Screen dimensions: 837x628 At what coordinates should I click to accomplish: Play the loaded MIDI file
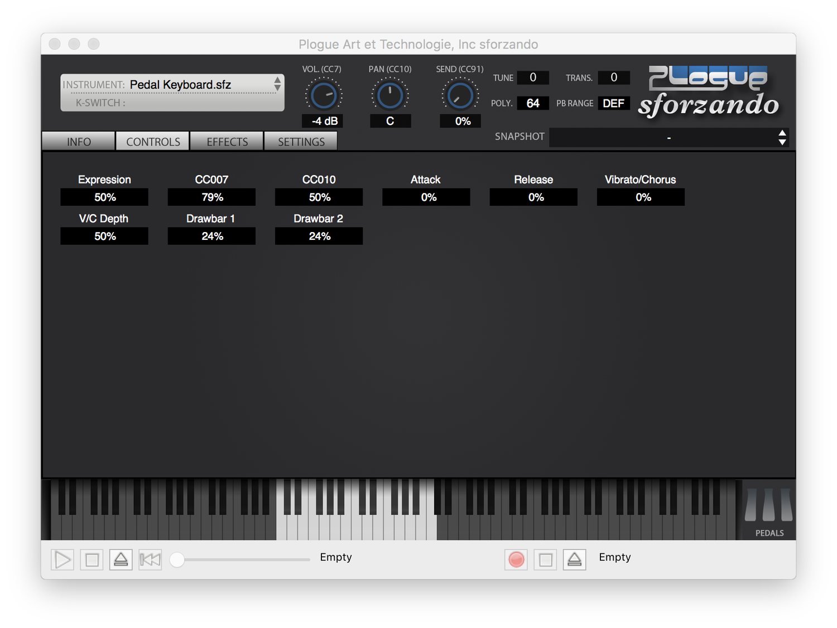click(62, 559)
